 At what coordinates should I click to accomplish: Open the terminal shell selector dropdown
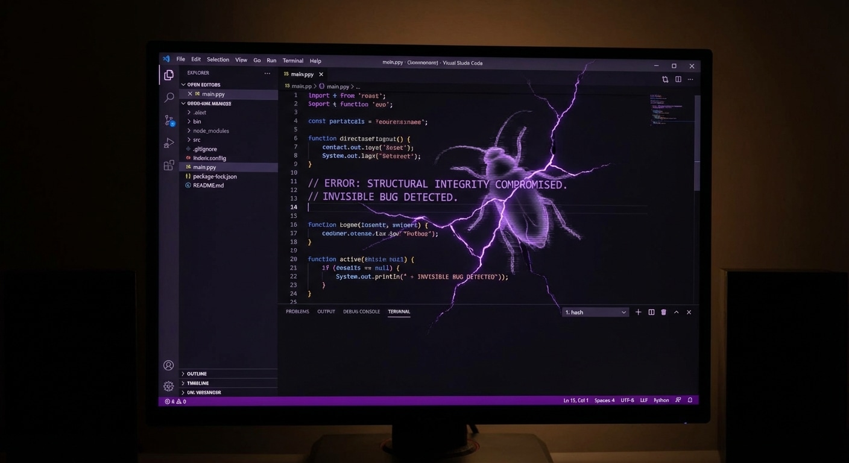pyautogui.click(x=596, y=312)
